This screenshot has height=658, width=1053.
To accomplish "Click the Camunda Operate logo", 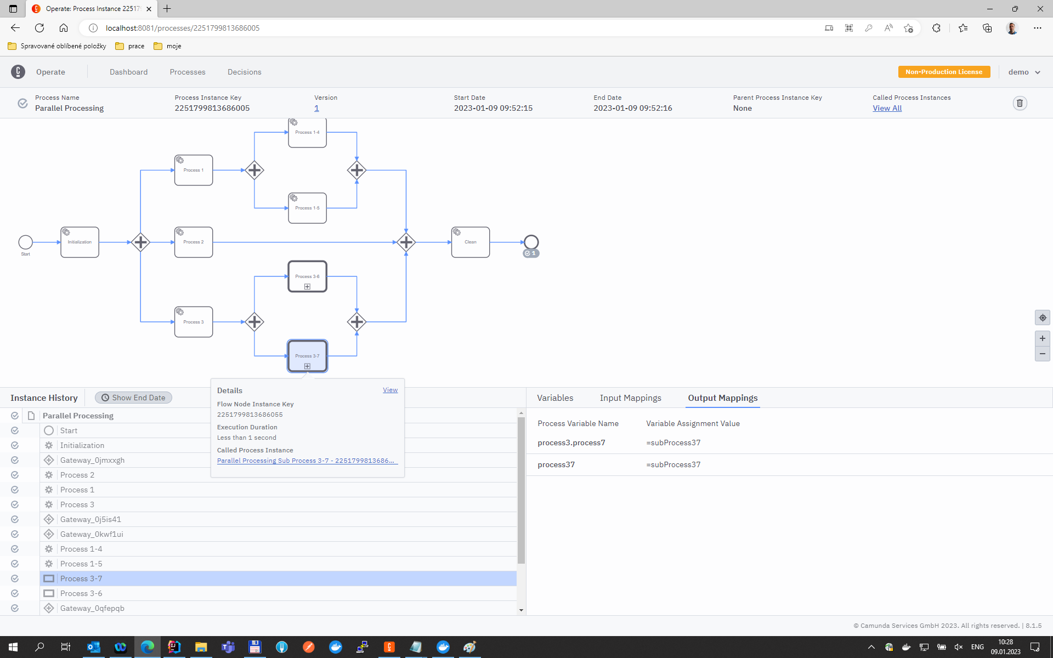I will (x=16, y=71).
